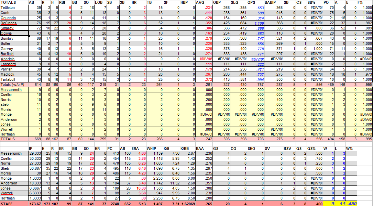Select the TOTALS row LOB 255
Image resolution: width=373 pixels, height=206 pixels.
[x=101, y=139]
